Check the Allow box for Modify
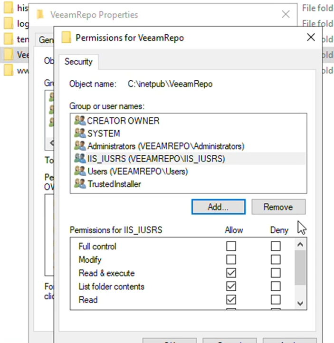This screenshot has height=343, width=334. pyautogui.click(x=231, y=260)
